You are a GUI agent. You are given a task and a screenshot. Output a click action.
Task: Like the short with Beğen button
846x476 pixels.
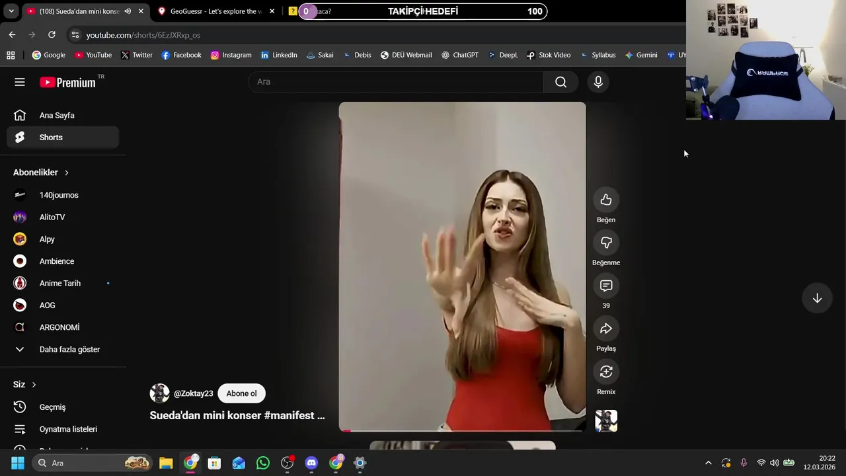(x=606, y=200)
